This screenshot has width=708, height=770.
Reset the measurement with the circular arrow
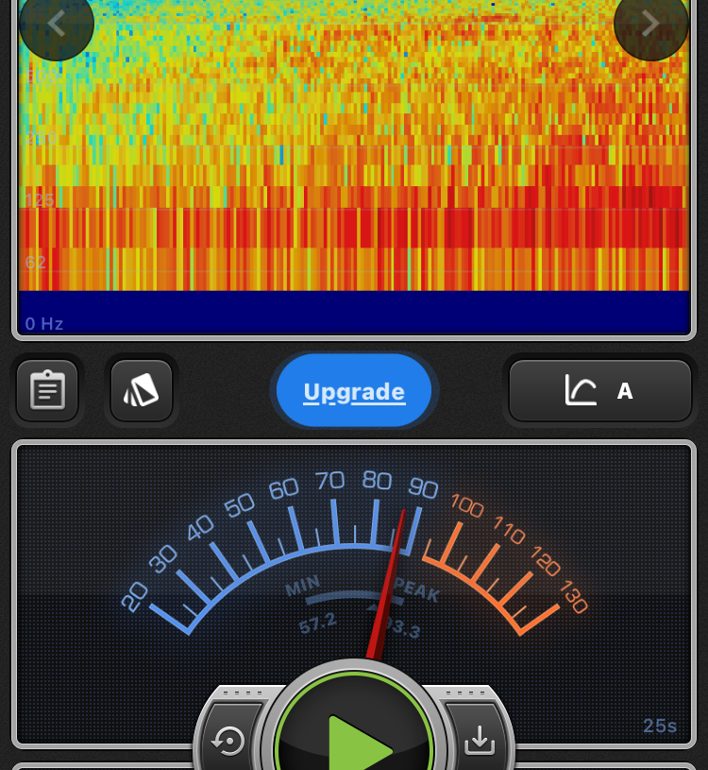(x=228, y=742)
